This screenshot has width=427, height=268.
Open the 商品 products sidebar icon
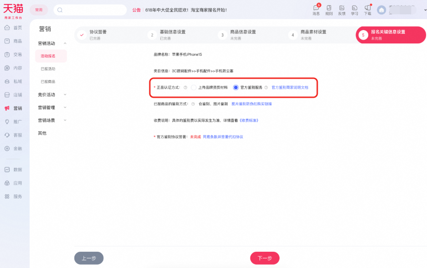pos(7,41)
